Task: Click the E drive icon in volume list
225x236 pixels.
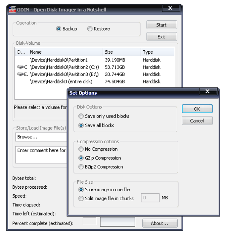Action: [x=20, y=74]
